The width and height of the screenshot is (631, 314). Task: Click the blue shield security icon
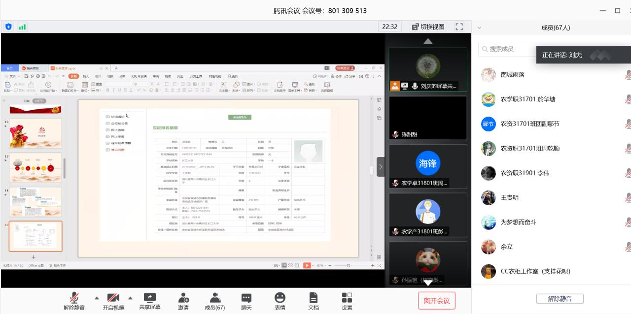pos(8,27)
